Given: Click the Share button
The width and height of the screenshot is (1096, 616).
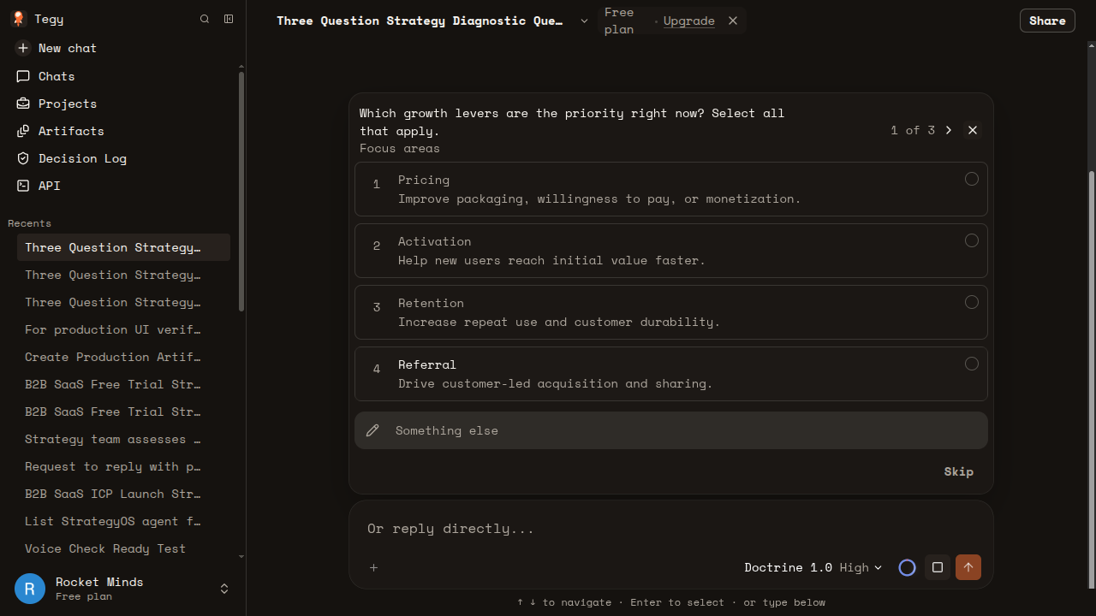Looking at the screenshot, I should point(1047,21).
